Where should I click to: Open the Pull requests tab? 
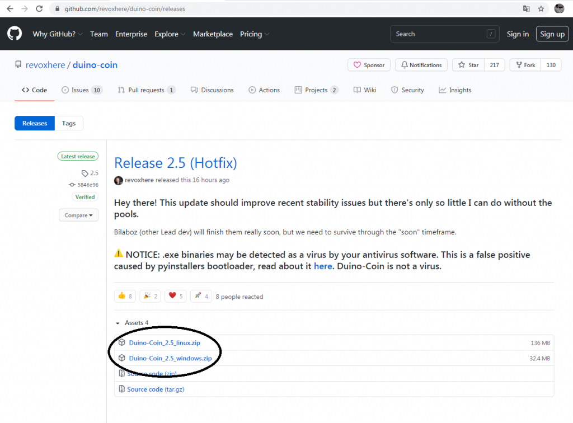147,90
